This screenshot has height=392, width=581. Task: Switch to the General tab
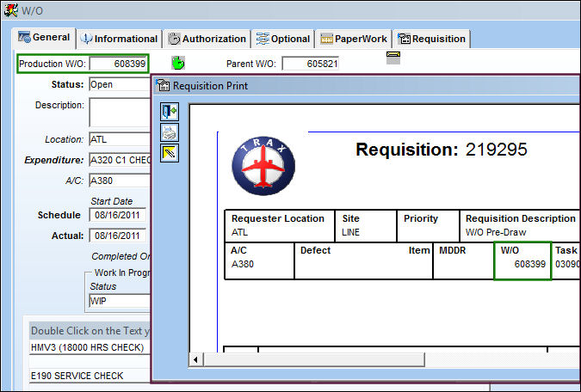[x=44, y=38]
